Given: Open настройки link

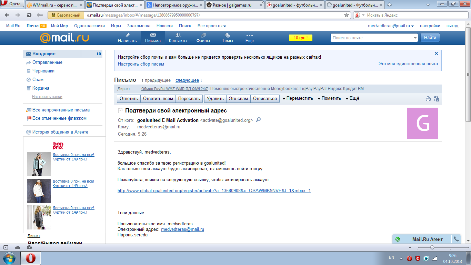Looking at the screenshot, I should (430, 26).
